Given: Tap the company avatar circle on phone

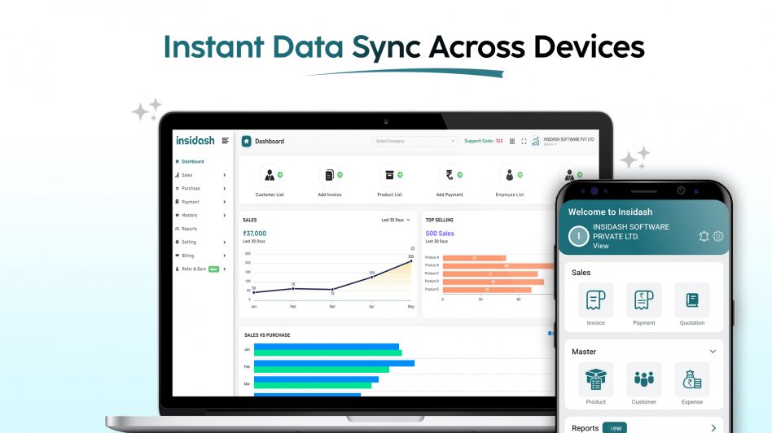Looking at the screenshot, I should [578, 236].
